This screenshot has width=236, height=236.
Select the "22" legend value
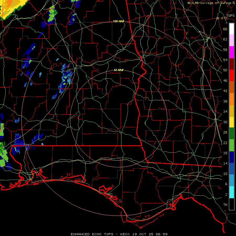coord(225,143)
